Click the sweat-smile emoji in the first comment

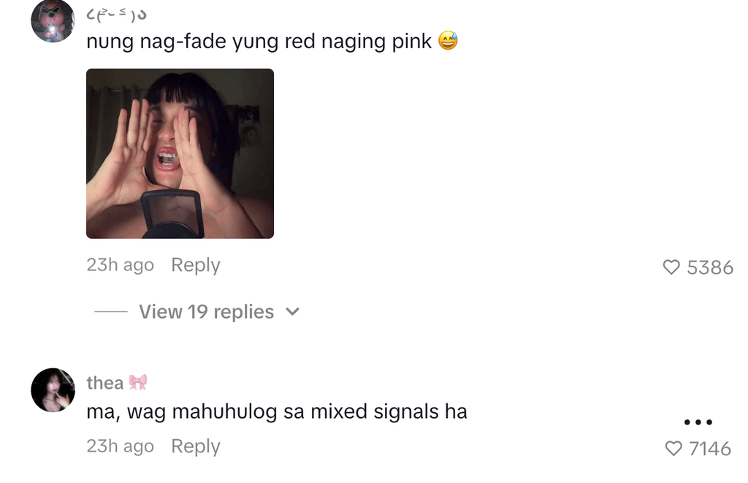coord(448,41)
